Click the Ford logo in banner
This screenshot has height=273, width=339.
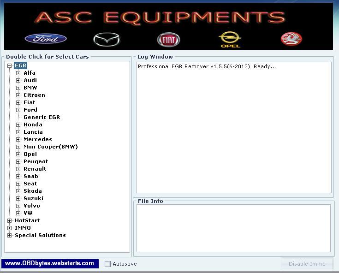coord(46,39)
